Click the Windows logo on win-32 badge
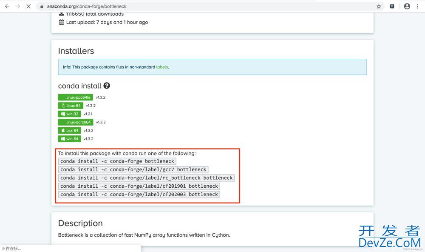Viewport: 425px width, 252px height. point(63,114)
